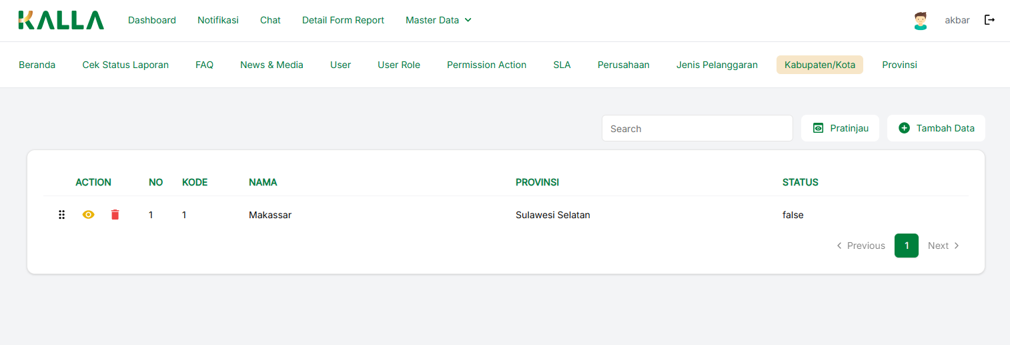Click the Pratinjau preview button
Viewport: 1010px width, 345px height.
[840, 128]
